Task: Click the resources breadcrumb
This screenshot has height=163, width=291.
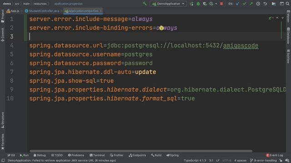Action: (40, 4)
